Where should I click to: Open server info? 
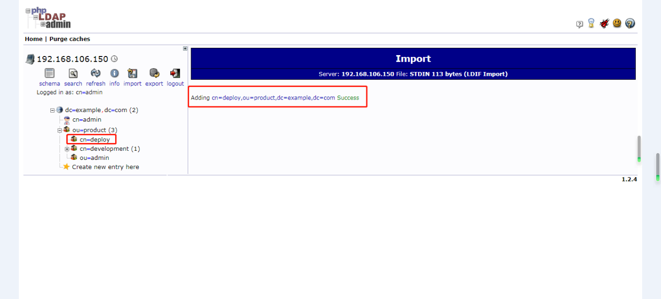114,73
